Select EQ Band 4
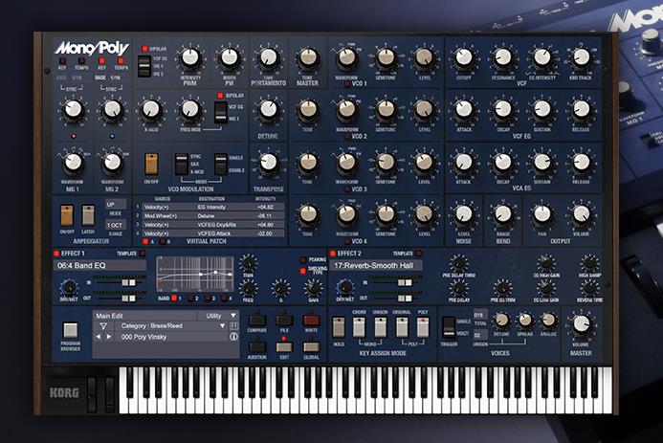The height and width of the screenshot is (443, 663). point(224,298)
